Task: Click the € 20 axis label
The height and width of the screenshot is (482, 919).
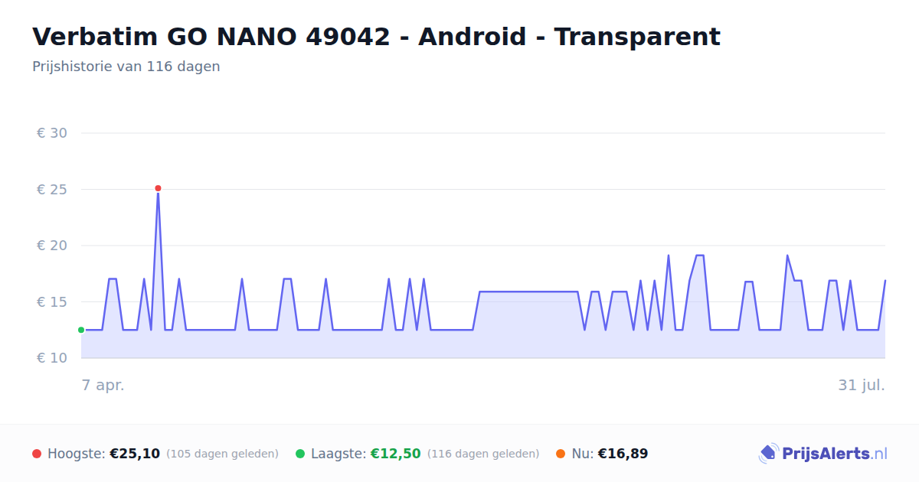Action: (52, 246)
